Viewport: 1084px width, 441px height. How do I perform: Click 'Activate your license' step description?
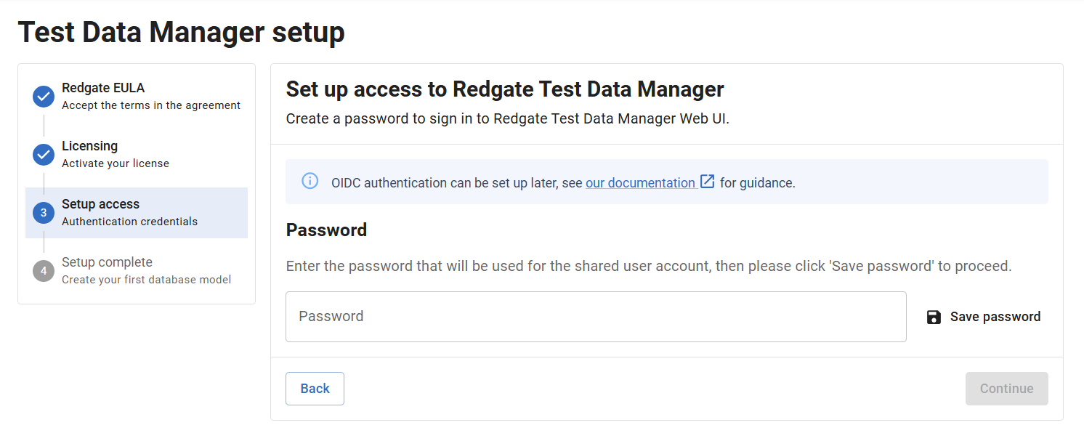(x=116, y=163)
